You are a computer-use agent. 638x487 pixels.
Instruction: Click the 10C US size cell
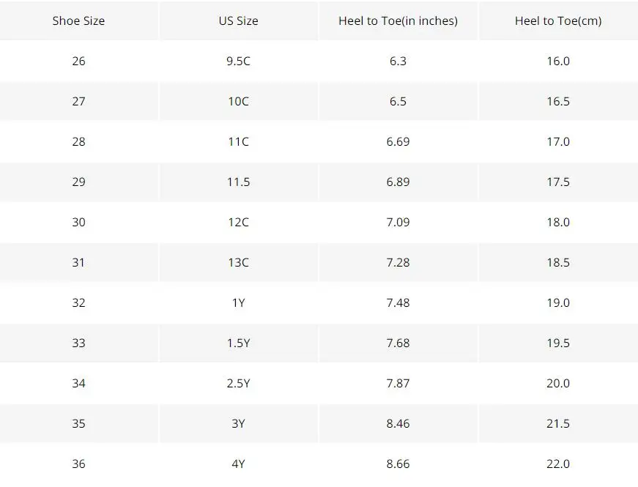click(239, 101)
